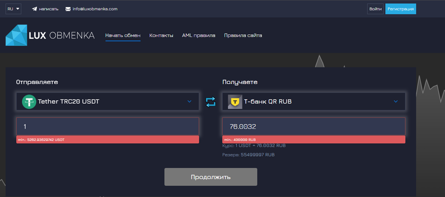445x197 pixels.
Task: Click the min 5262.93629742 USDT warning
Action: coord(108,140)
